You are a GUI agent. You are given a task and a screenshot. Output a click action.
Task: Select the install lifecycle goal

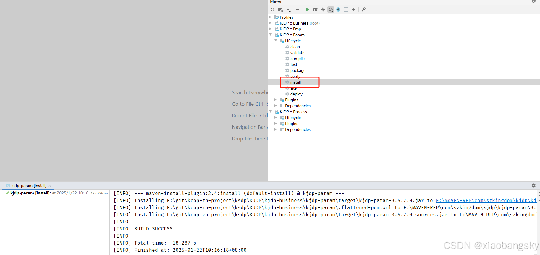click(x=295, y=82)
